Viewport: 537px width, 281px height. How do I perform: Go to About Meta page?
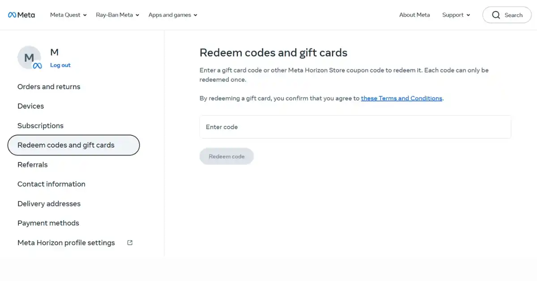point(414,15)
